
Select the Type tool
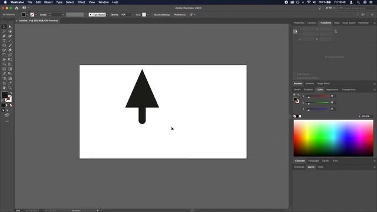4,41
